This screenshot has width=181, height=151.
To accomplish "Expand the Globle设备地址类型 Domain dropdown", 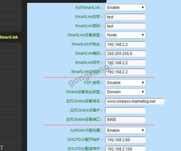I will tap(126, 92).
